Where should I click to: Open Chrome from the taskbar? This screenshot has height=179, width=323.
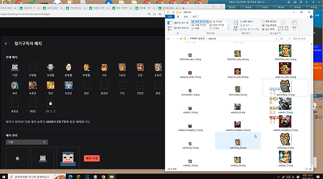click(x=103, y=177)
